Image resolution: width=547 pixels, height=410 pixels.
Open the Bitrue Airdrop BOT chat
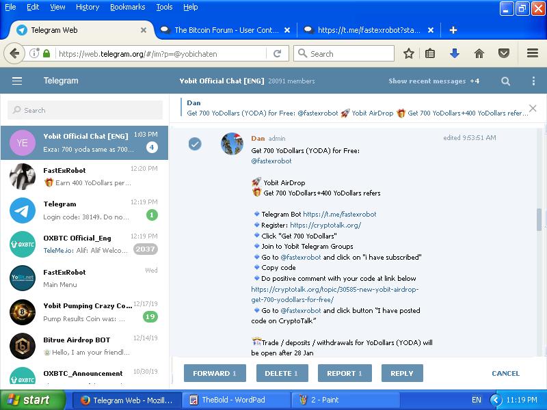click(x=84, y=346)
